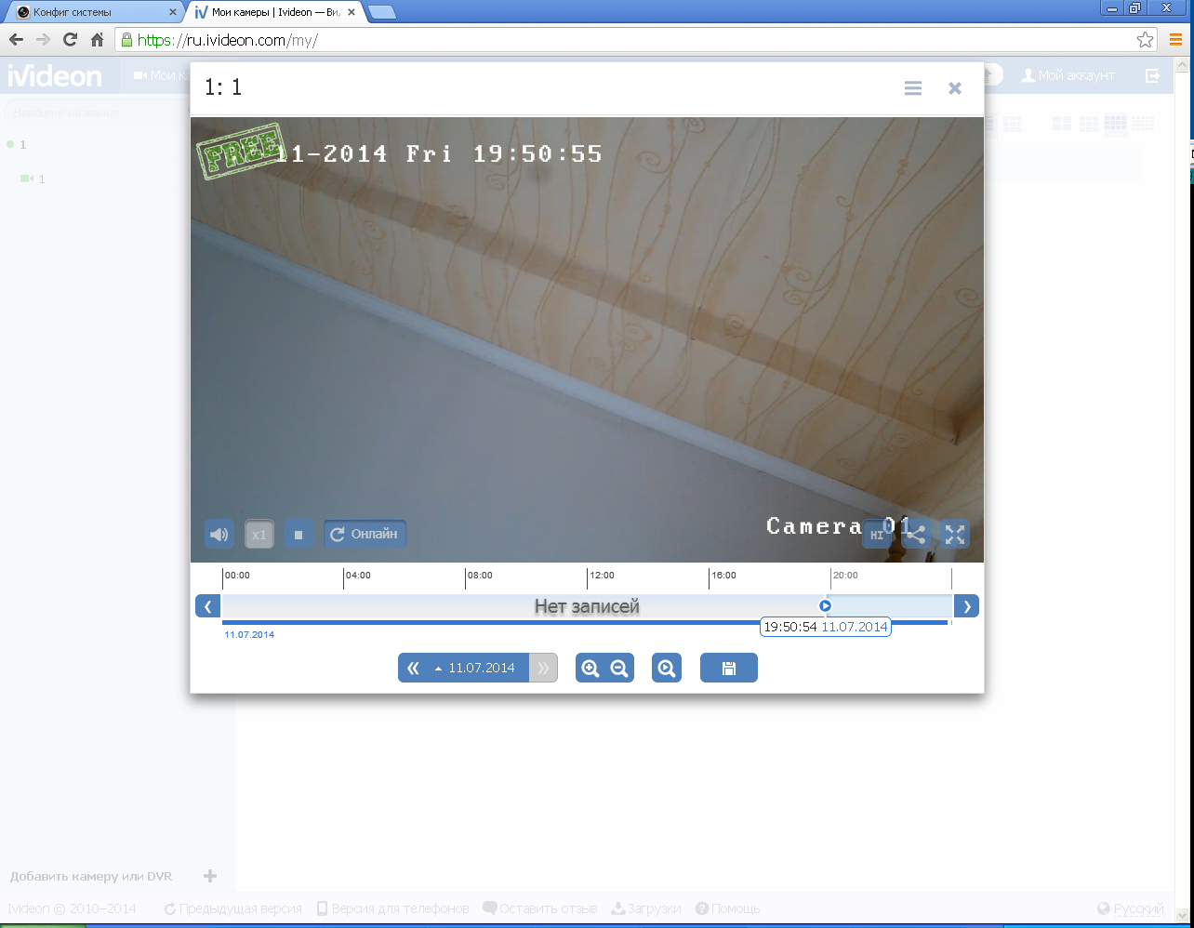Zoom in the timeline
The image size is (1194, 928).
(590, 668)
